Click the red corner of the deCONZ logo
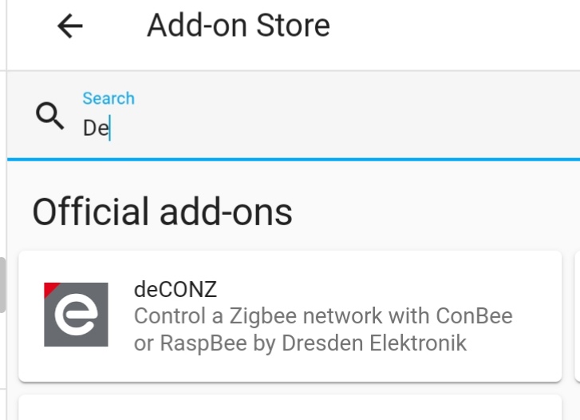The width and height of the screenshot is (580, 420). pos(49,288)
